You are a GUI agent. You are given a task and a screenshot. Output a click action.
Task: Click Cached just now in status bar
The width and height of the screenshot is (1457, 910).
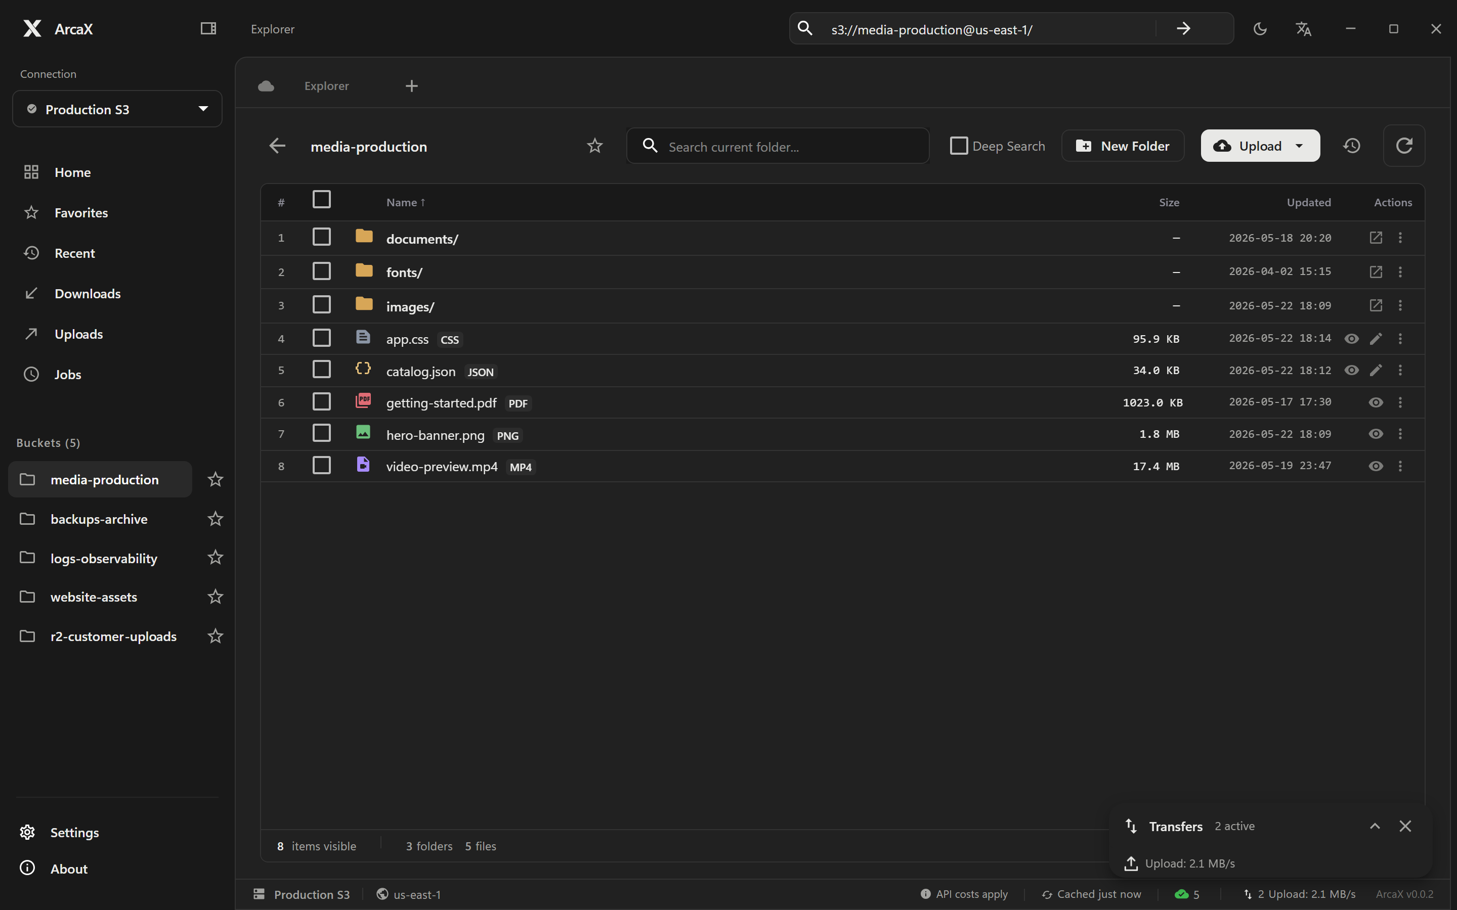pyautogui.click(x=1091, y=894)
